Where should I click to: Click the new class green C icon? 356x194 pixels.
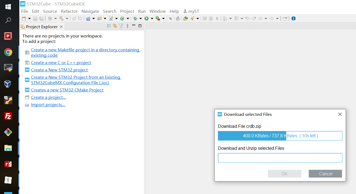click(x=122, y=18)
